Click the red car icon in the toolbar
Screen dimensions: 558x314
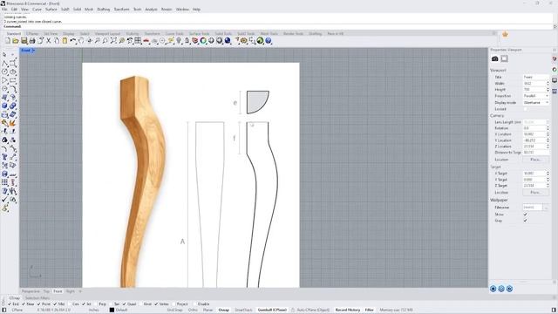(146, 41)
